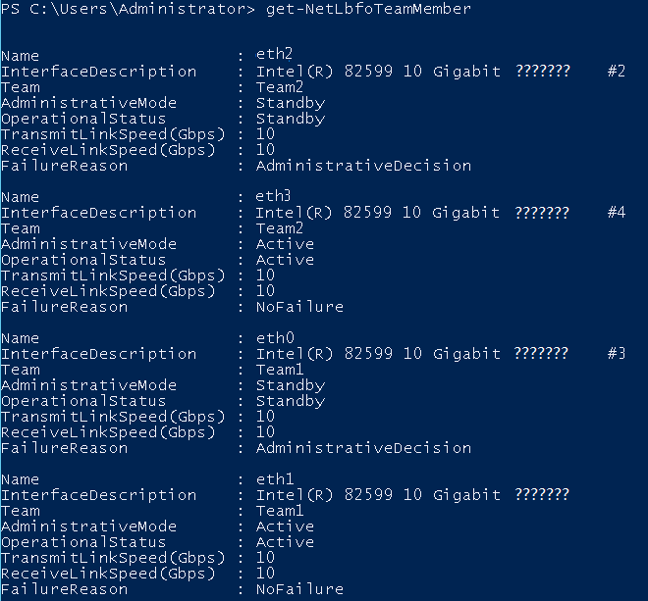Click the eth2 name value

coord(274,54)
